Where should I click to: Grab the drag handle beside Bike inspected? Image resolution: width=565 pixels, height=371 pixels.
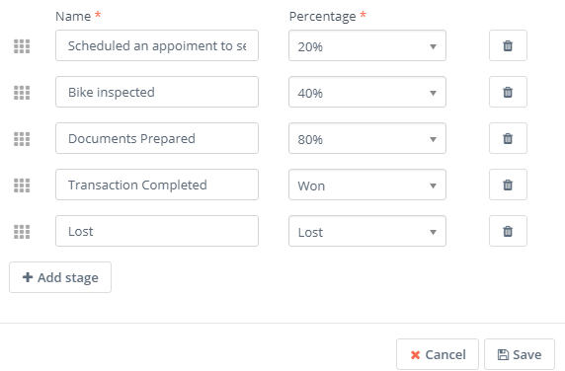(x=22, y=93)
